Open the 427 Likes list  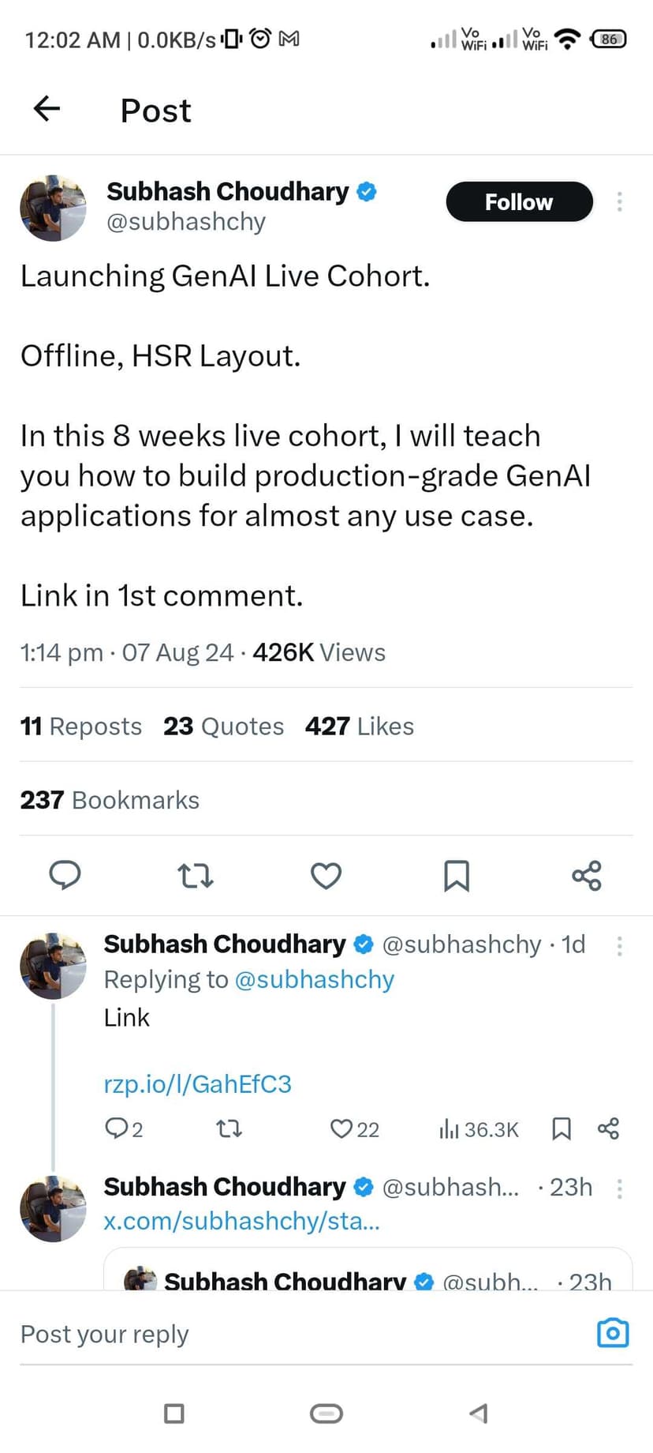click(x=359, y=726)
